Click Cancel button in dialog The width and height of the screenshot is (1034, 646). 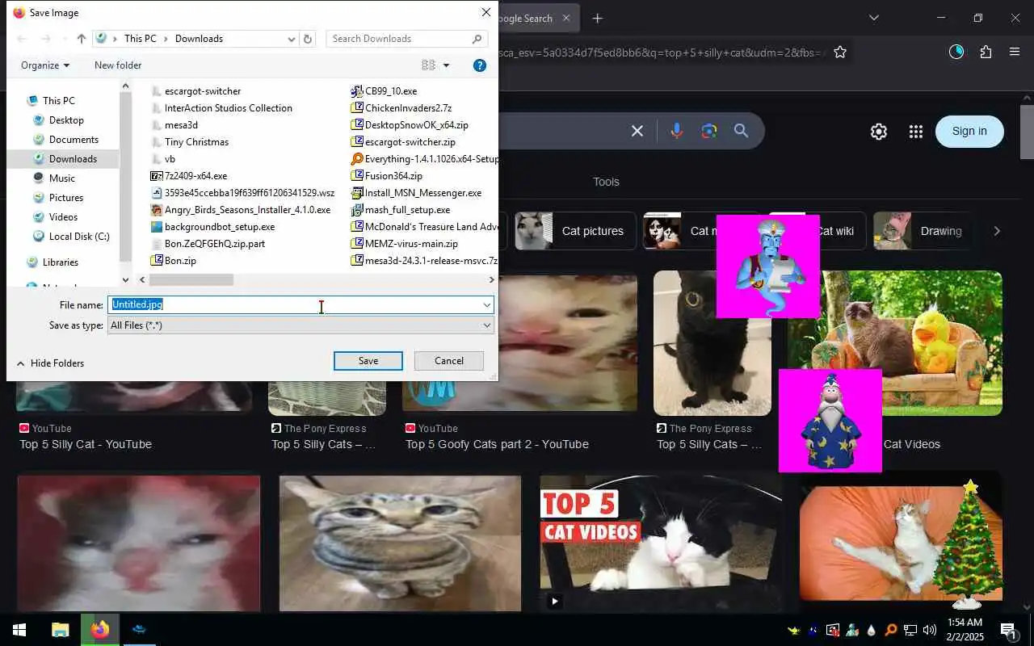449,361
